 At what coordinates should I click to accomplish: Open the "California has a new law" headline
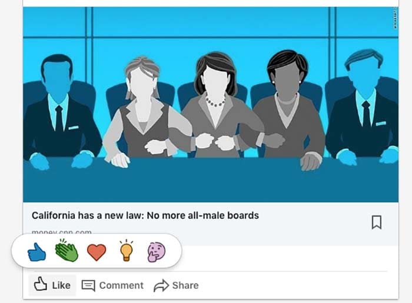145,215
